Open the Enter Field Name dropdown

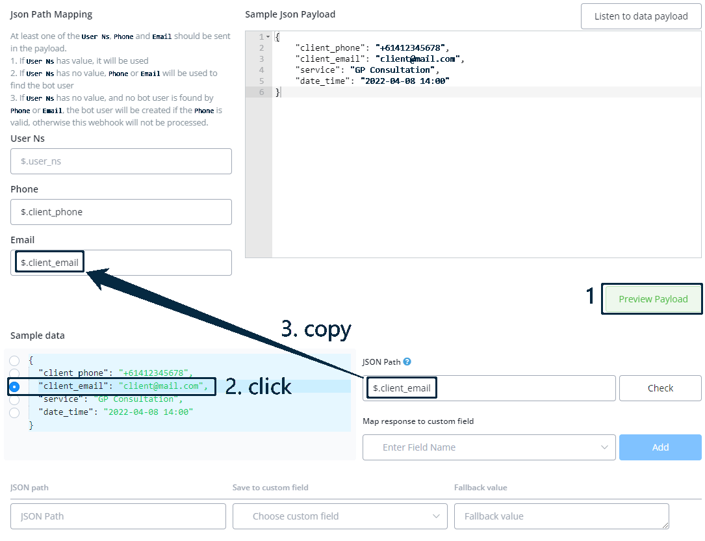pos(489,447)
